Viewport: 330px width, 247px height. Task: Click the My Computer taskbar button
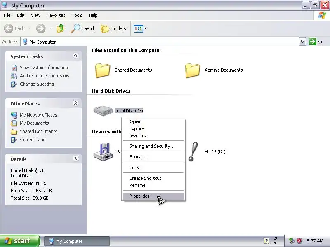[x=77, y=241]
